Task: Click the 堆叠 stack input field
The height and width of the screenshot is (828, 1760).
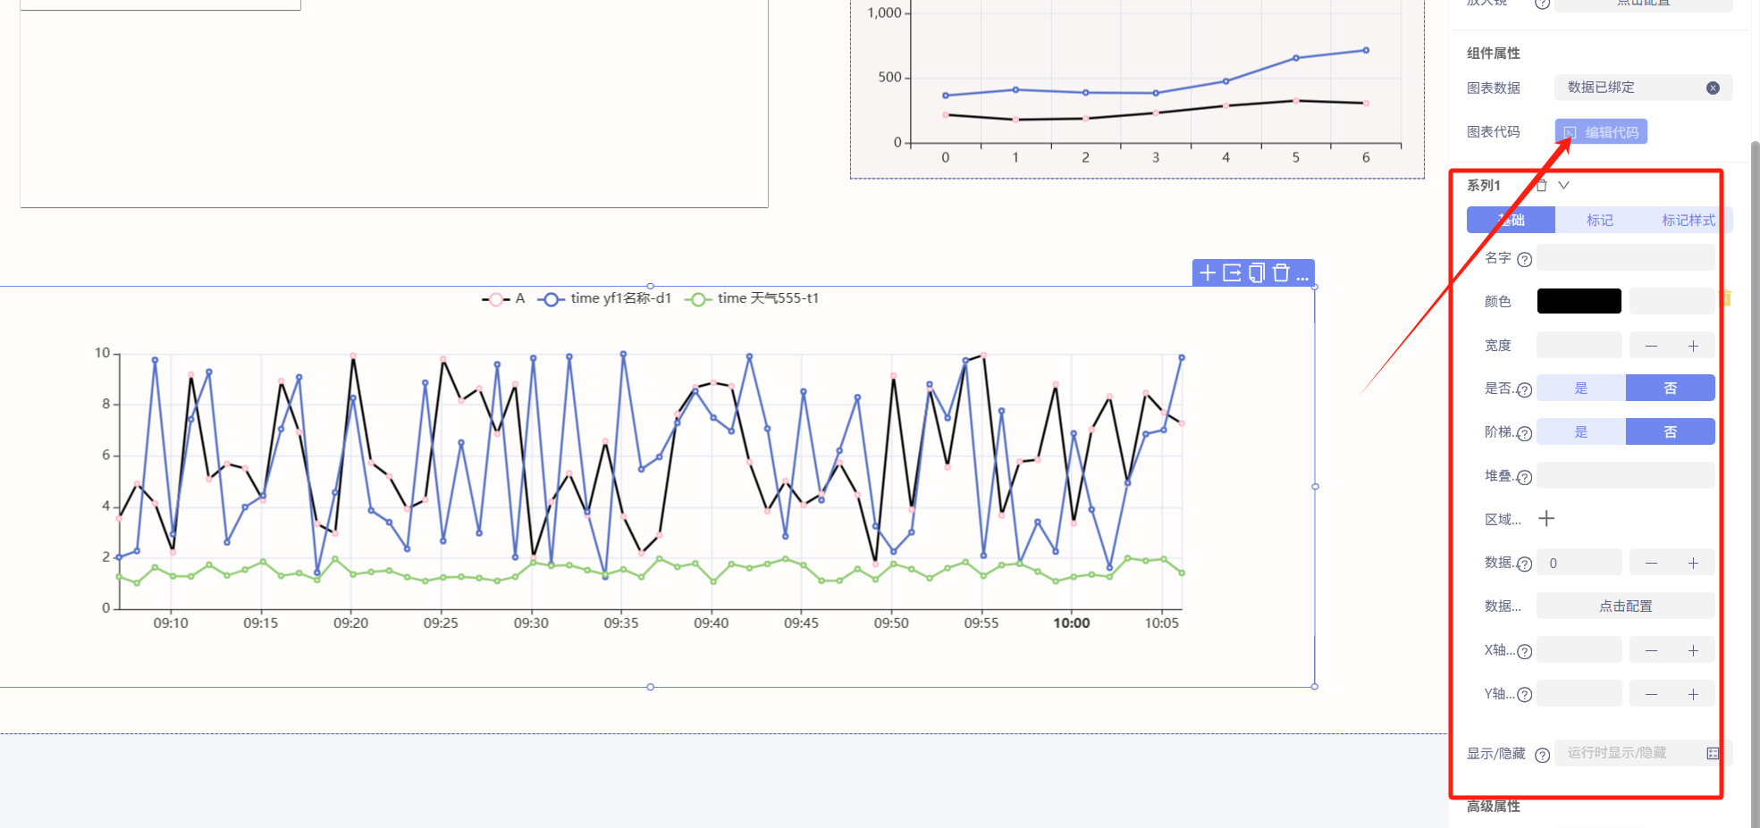Action: pyautogui.click(x=1625, y=475)
